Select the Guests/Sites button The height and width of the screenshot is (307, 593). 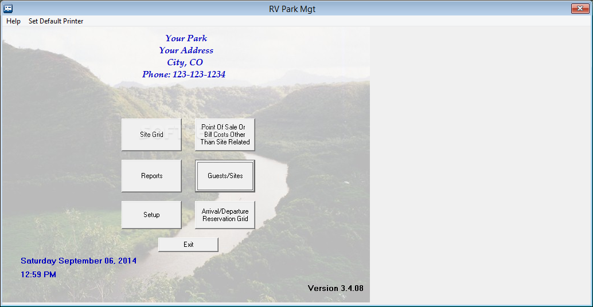[225, 176]
